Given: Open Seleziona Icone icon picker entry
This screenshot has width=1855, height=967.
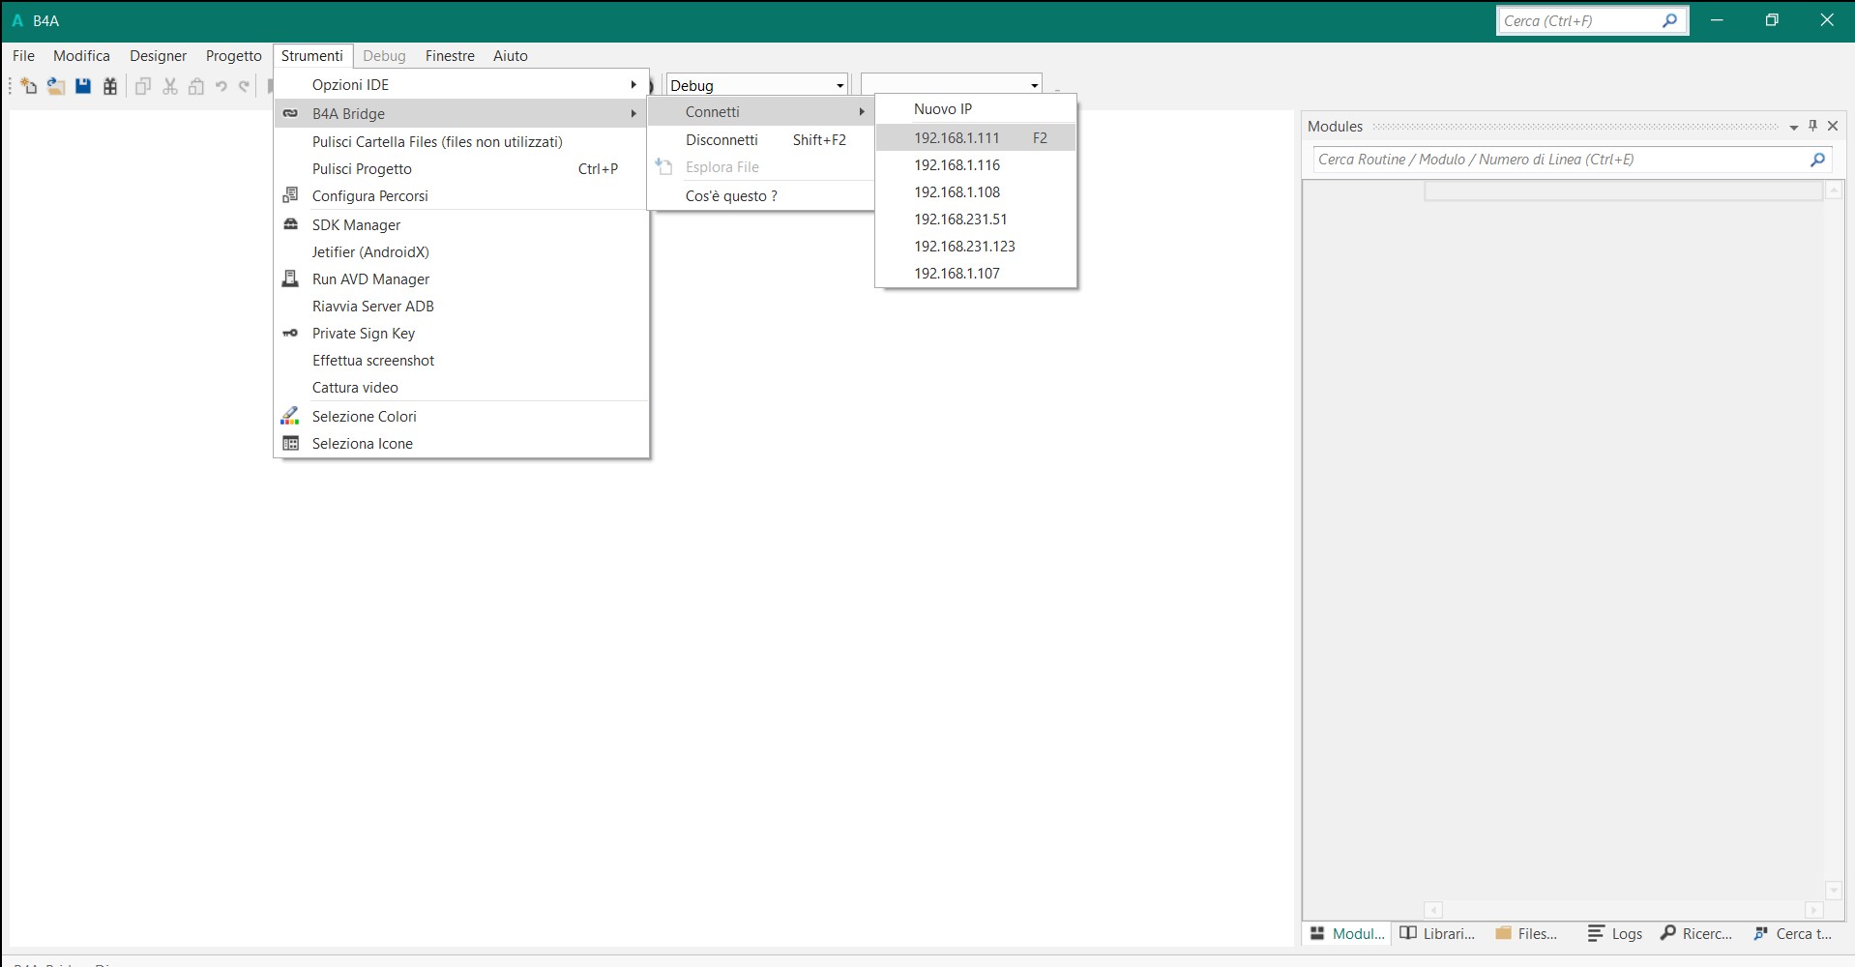Looking at the screenshot, I should [461, 444].
